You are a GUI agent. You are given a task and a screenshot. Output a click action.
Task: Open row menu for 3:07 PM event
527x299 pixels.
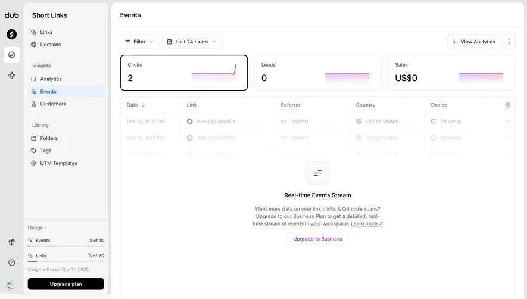(x=507, y=138)
